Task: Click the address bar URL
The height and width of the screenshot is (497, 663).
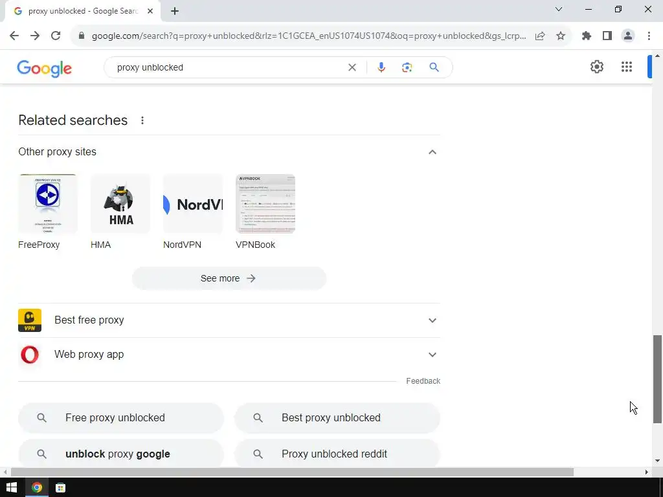Action: (309, 36)
